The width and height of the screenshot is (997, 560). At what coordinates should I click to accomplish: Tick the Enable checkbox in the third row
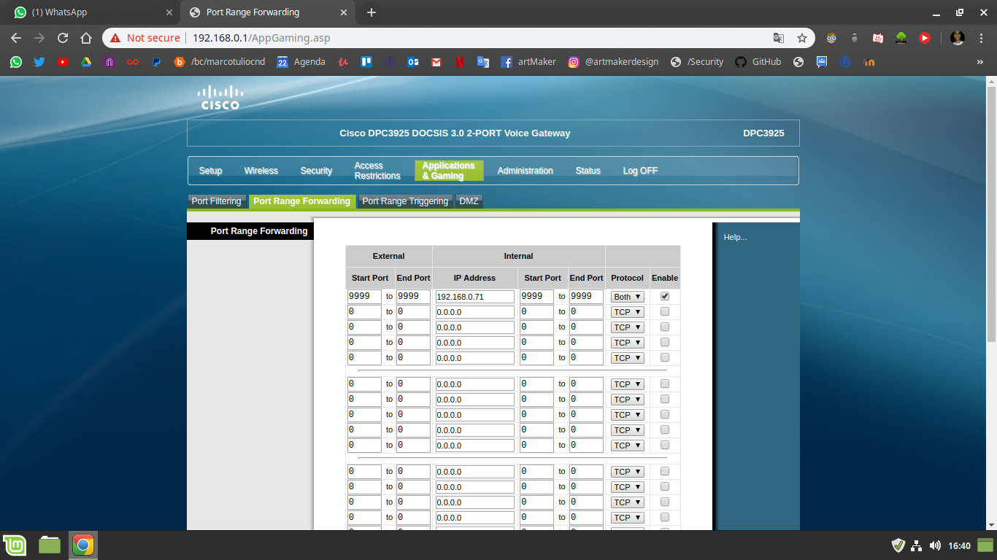[665, 327]
